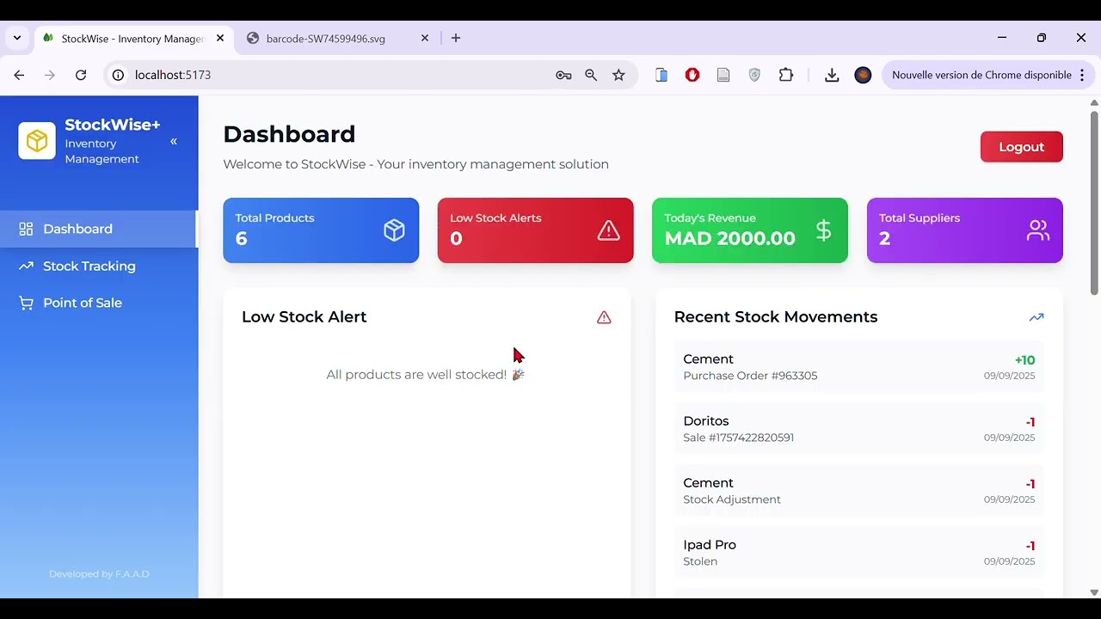Screen dimensions: 1101x619
Task: Open Chrome downloads
Action: 832,76
